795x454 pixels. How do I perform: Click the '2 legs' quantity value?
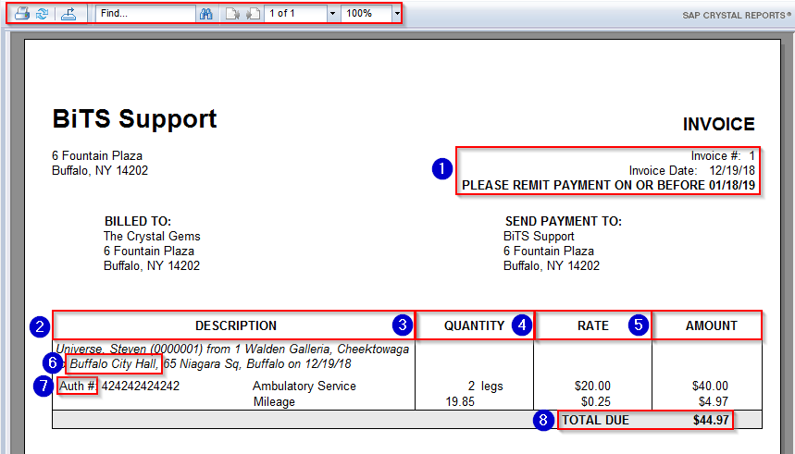click(x=485, y=387)
